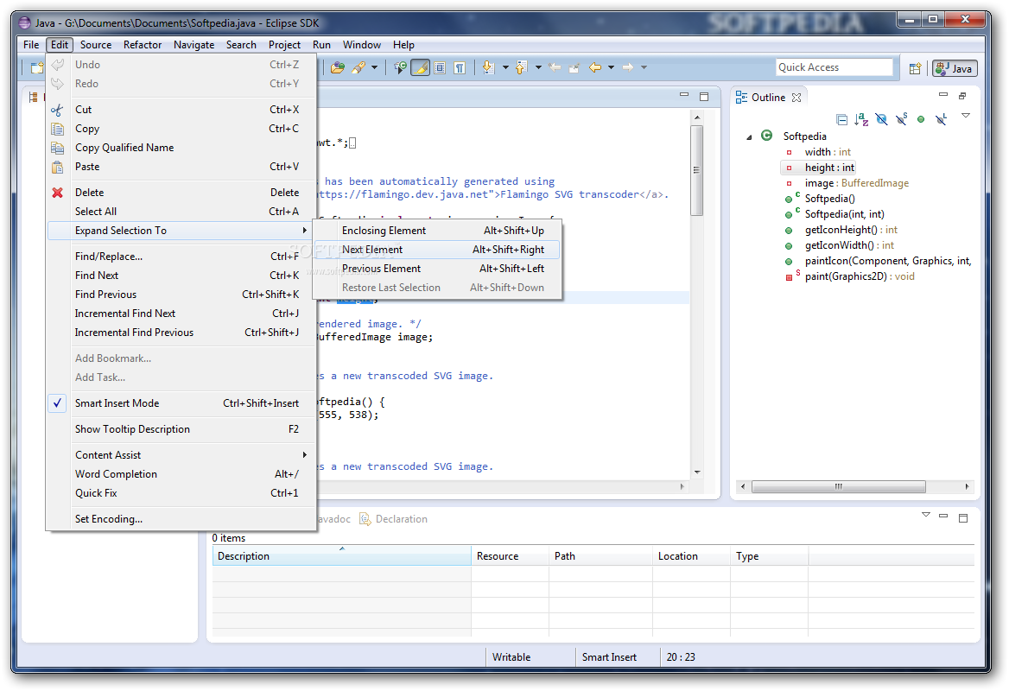Image resolution: width=1009 pixels, height=691 pixels.
Task: Click Previous Annotation up-arrow icon
Action: pos(521,67)
